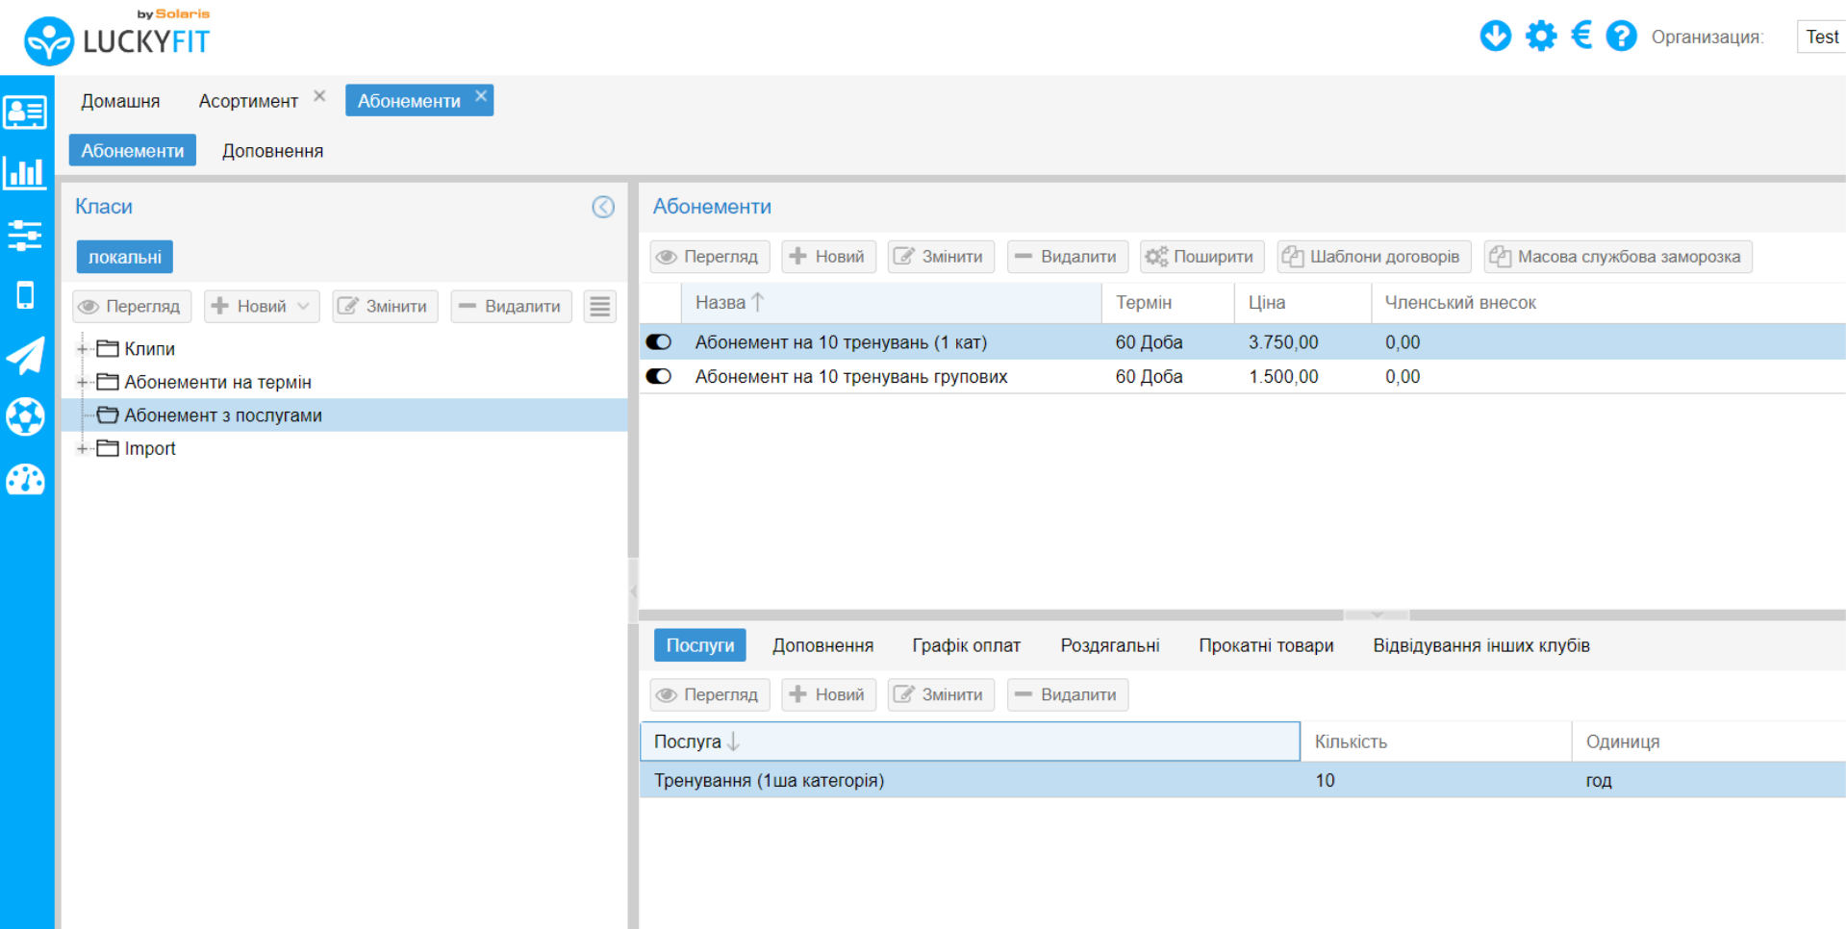Expand the Абонементи на термін tree node
Image resolution: width=1846 pixels, height=929 pixels.
[82, 382]
